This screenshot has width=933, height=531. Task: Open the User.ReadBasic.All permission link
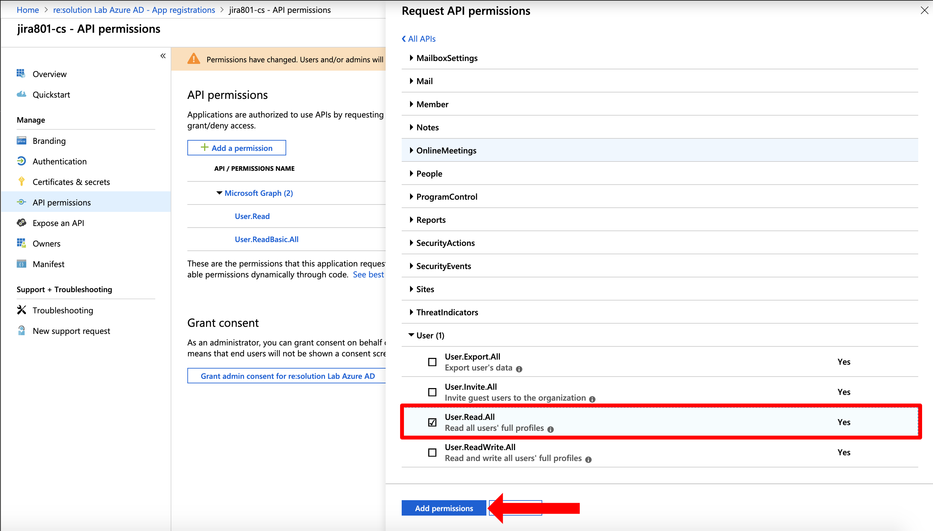(266, 239)
